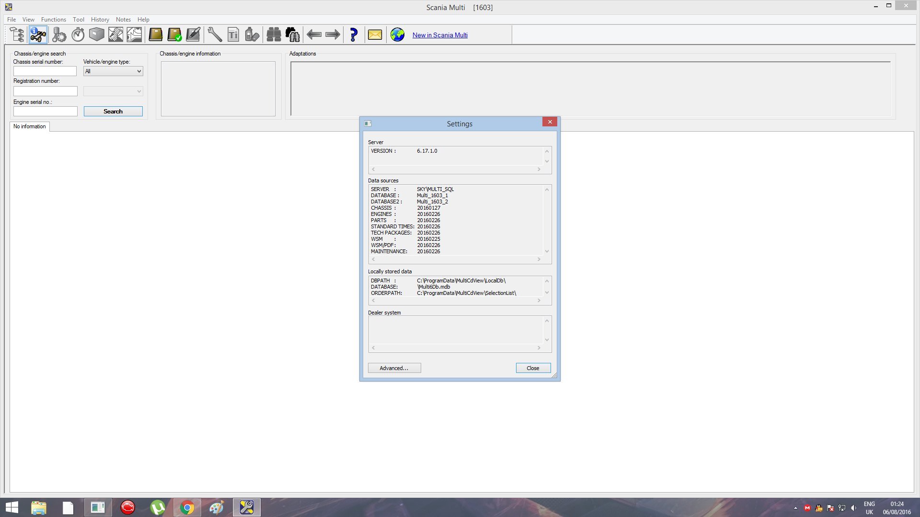Open uTorrent from the taskbar

[x=157, y=507]
